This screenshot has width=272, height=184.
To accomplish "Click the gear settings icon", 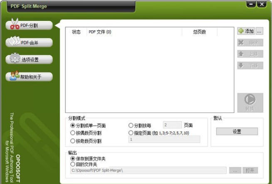I will coord(15,58).
